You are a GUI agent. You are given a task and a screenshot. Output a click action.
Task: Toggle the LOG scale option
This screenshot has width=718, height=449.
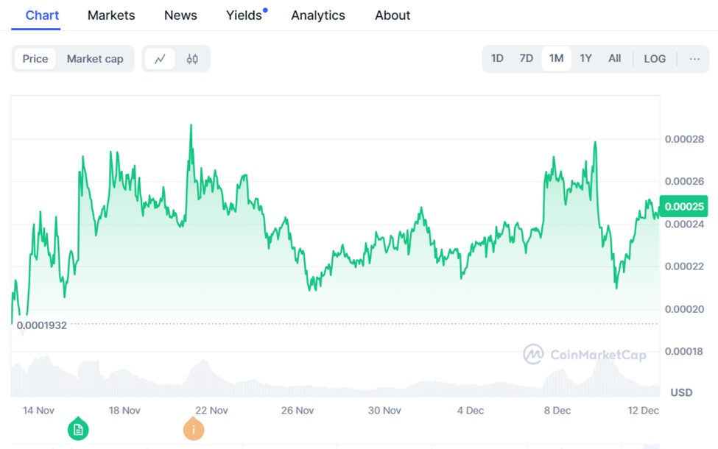point(654,59)
